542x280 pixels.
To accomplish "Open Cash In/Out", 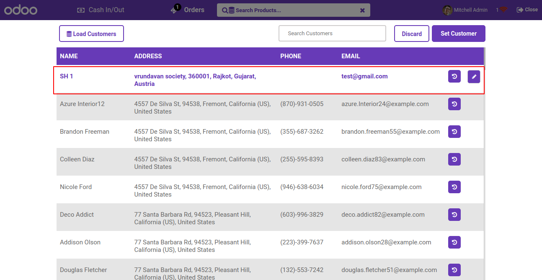I will 101,10.
